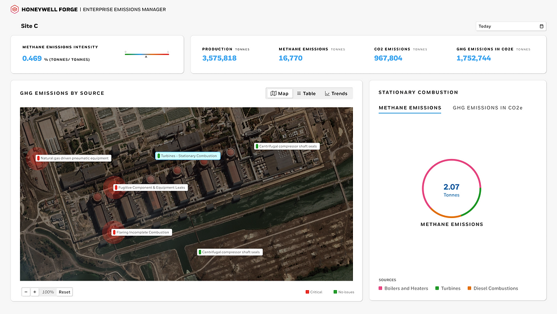
Task: Select Turbines - Stationary Combustion map label
Action: point(188,156)
